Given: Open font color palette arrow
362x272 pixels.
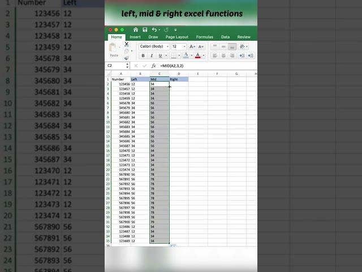Looking at the screenshot, I should 204,56.
